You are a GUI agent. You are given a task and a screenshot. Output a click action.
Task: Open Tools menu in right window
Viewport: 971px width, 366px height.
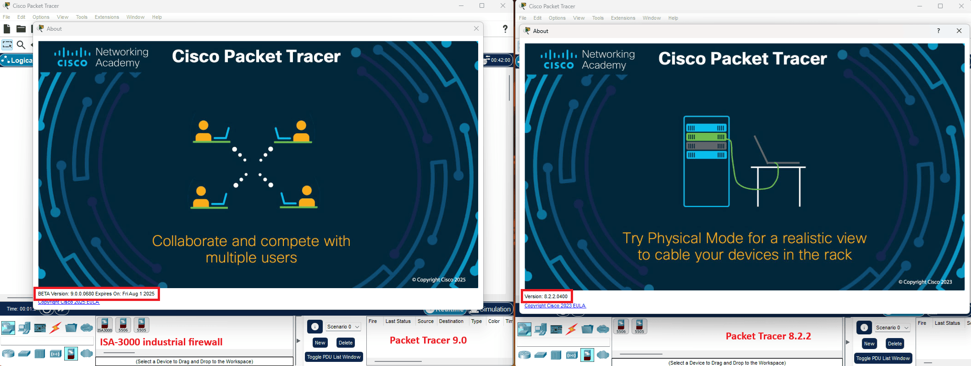tap(598, 18)
